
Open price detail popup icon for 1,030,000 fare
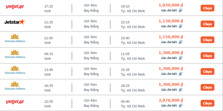pos(180,10)
